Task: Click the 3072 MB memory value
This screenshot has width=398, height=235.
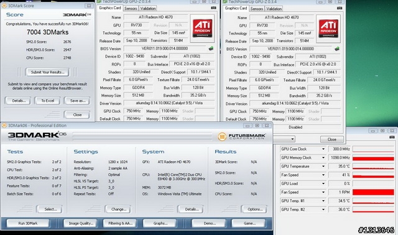Action: point(164,187)
